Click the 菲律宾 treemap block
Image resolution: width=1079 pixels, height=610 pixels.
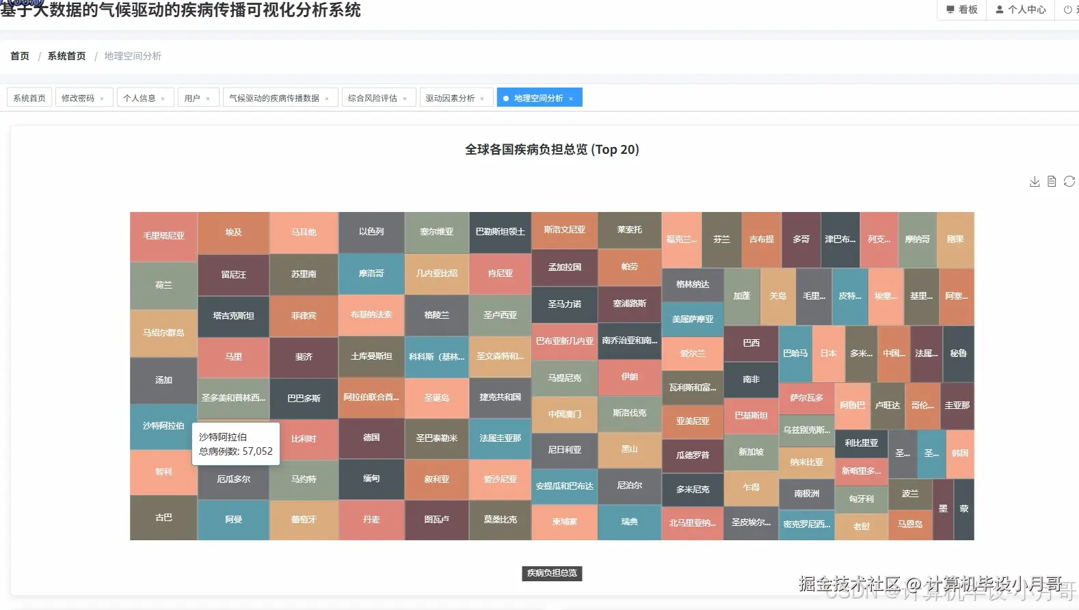pyautogui.click(x=304, y=316)
